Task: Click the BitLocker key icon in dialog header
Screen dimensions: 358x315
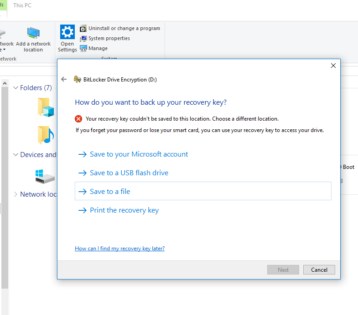Action: (x=78, y=79)
